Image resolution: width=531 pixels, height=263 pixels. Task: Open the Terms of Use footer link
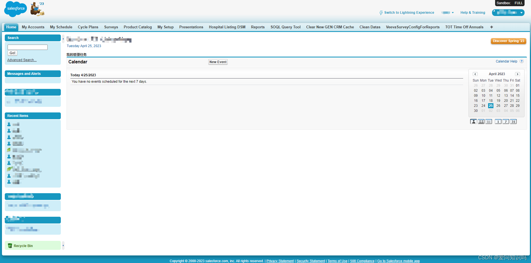click(338, 261)
